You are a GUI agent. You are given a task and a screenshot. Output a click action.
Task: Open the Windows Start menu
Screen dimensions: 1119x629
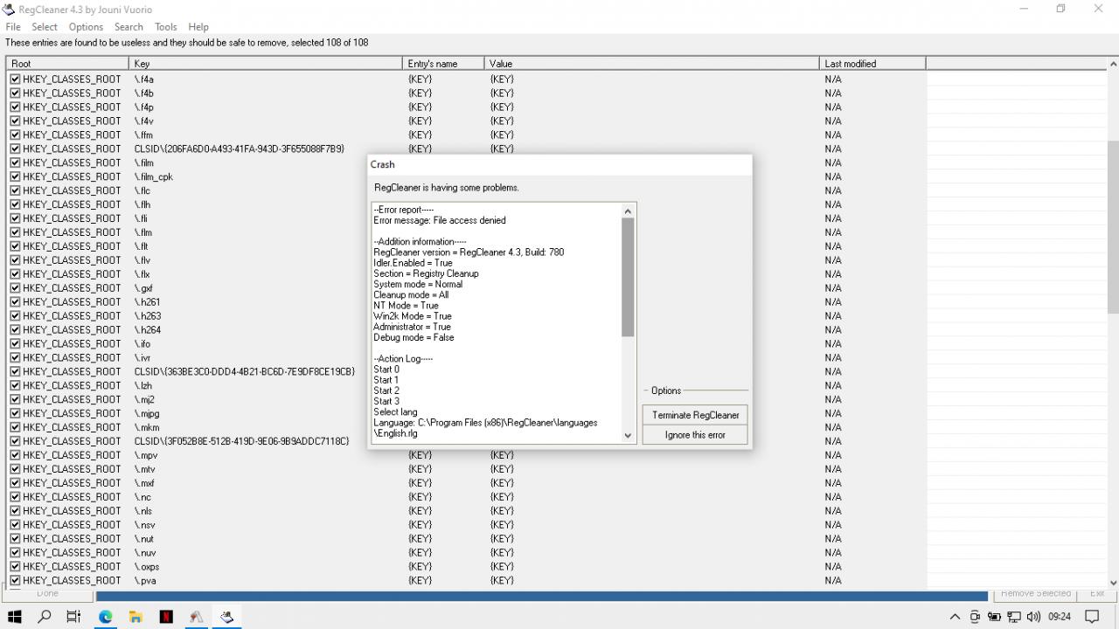point(14,616)
